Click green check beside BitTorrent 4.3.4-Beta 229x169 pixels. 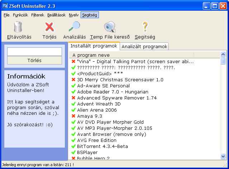[73, 146]
